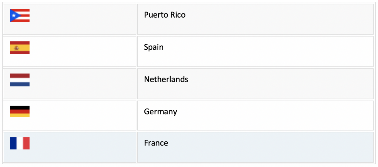Click the blue stripe of Netherlands flag

(20, 84)
